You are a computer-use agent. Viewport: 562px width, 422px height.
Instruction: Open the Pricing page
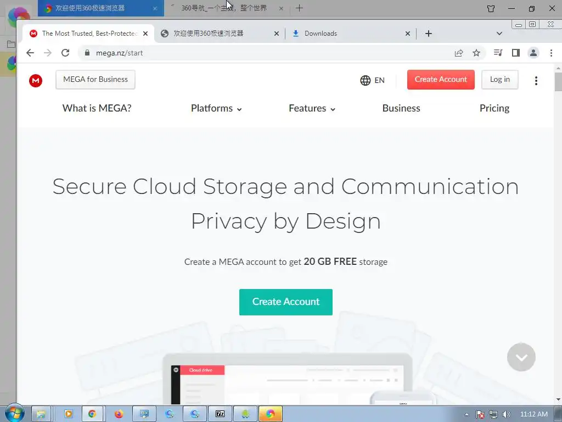tap(494, 108)
